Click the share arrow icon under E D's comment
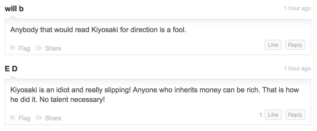The height and width of the screenshot is (131, 317). (38, 118)
